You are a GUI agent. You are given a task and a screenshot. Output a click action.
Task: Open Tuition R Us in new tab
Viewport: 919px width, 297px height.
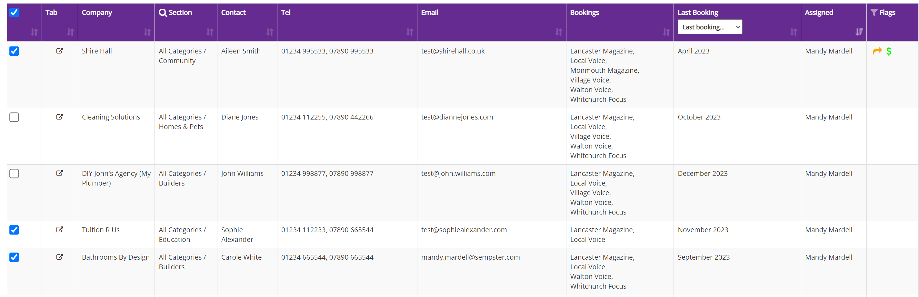point(60,230)
